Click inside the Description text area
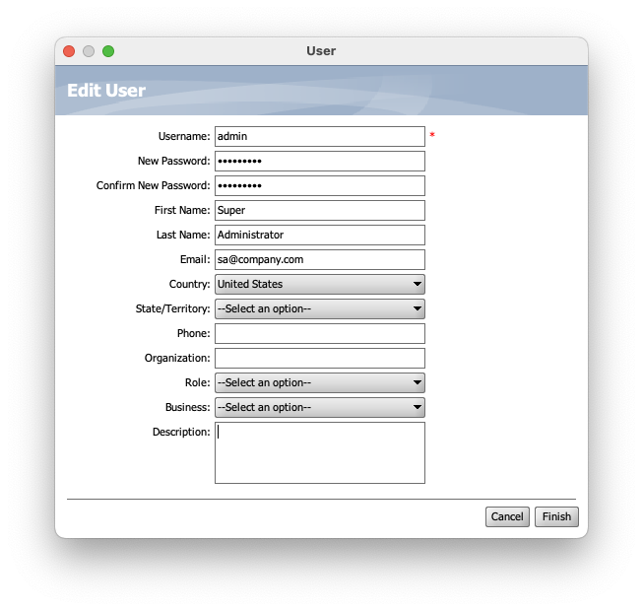This screenshot has height=611, width=643. coord(319,452)
